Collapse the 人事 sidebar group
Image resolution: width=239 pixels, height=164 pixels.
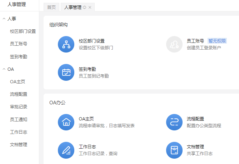pyautogui.click(x=4, y=19)
